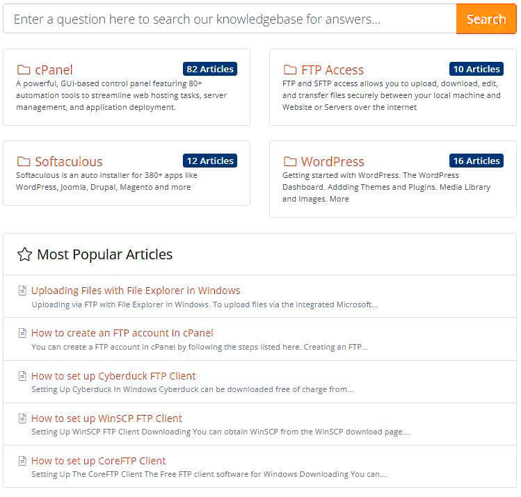
Task: Click the folder icon beside cPanel
Action: [x=24, y=70]
